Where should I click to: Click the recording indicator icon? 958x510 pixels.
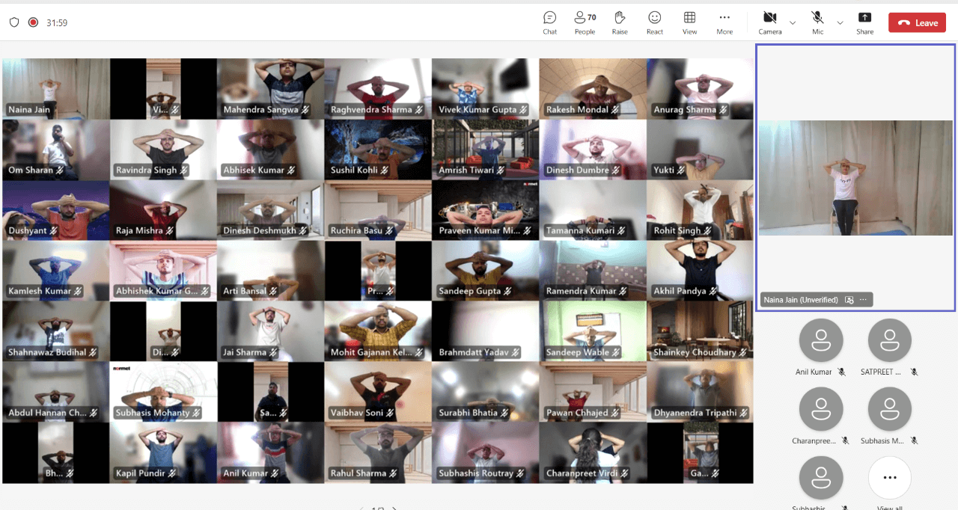coord(33,22)
